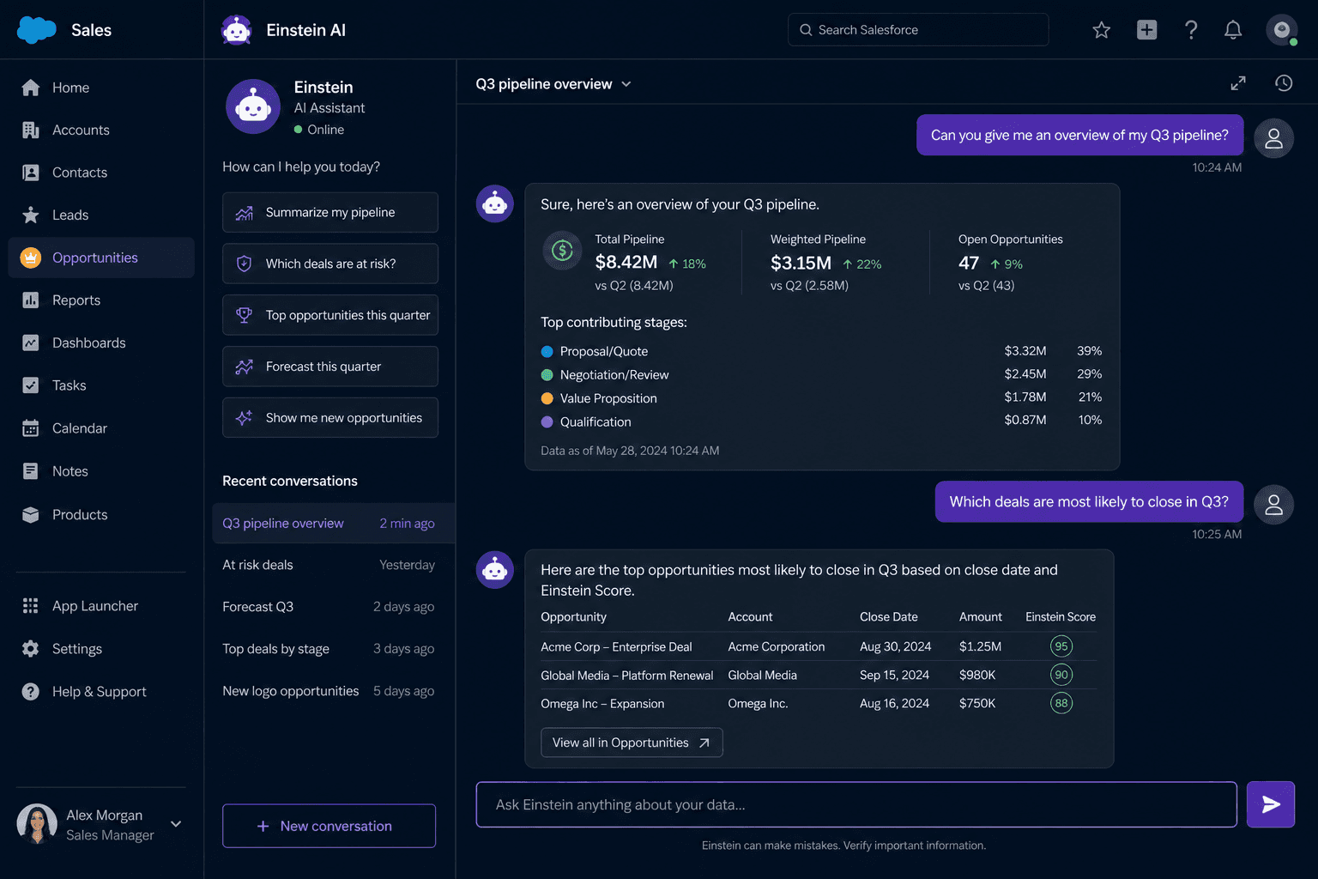
Task: Click the Einstein Score 88 badge
Action: pyautogui.click(x=1061, y=703)
